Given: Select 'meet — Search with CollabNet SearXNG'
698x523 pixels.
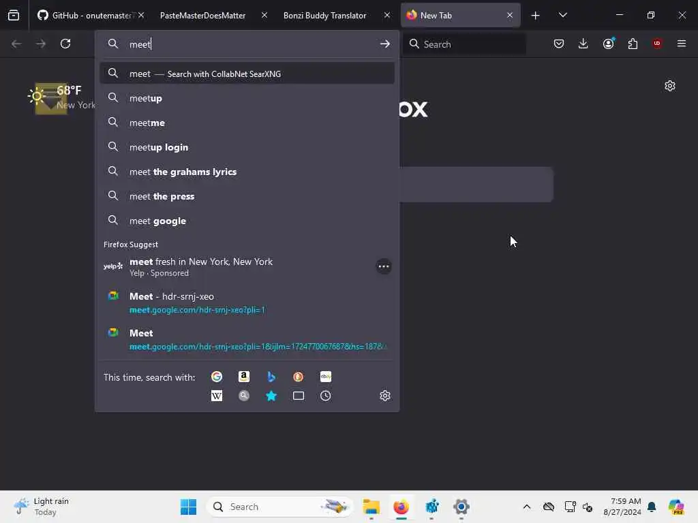Looking at the screenshot, I should click(x=247, y=74).
